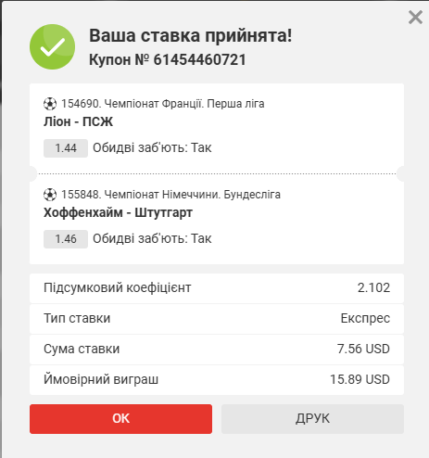Click the football icon beside Чемпіонат Німеччини

click(x=50, y=195)
